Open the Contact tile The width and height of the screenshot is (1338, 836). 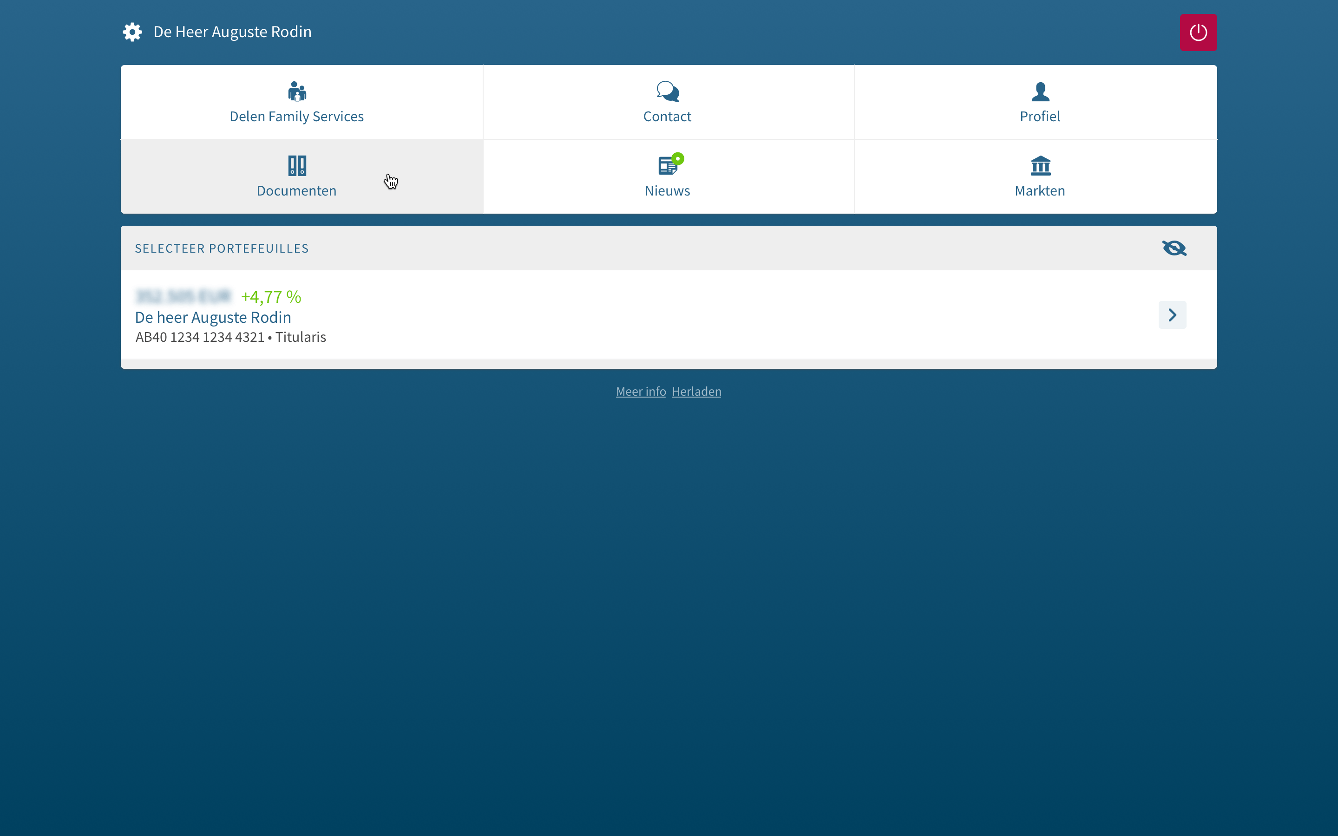[669, 102]
